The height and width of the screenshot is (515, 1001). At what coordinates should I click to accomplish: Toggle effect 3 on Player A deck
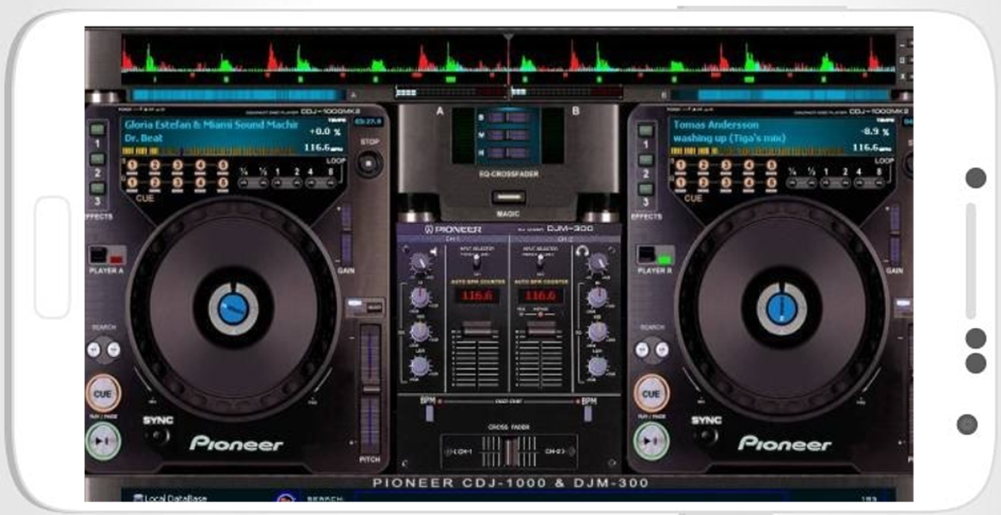(97, 189)
